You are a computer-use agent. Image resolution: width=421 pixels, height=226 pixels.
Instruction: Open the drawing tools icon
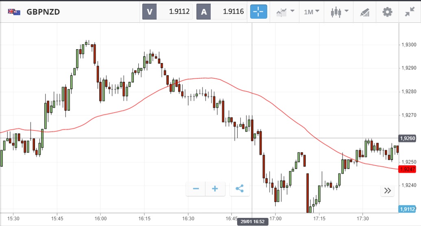pos(364,12)
